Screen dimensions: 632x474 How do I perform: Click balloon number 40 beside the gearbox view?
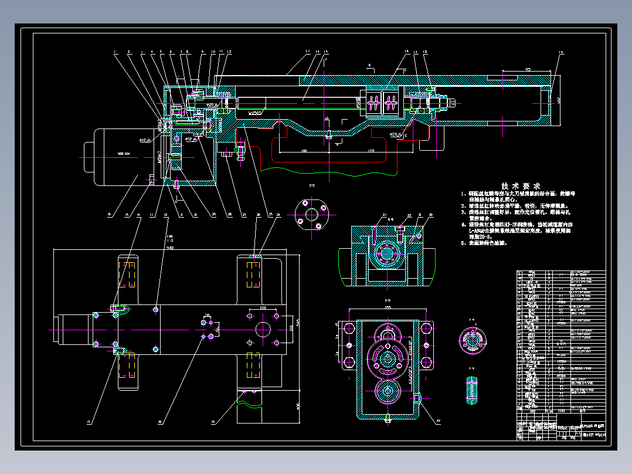point(438,421)
